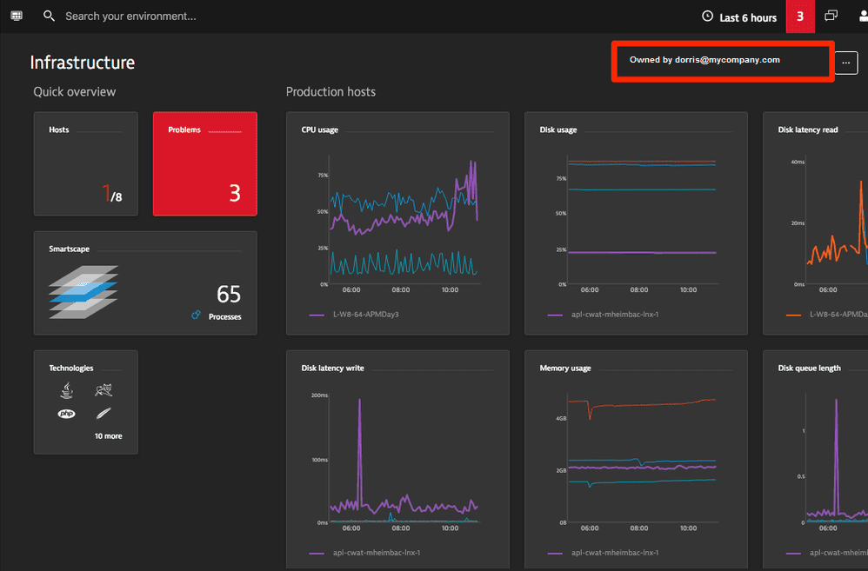The image size is (868, 571).
Task: Click the Quick overview section heading
Action: (x=75, y=92)
